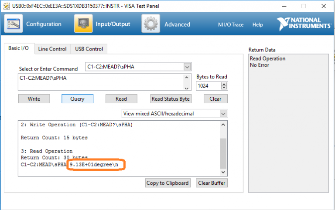This screenshot has height=210, width=335.
Task: Click the Clear Buffer button
Action: tap(212, 183)
